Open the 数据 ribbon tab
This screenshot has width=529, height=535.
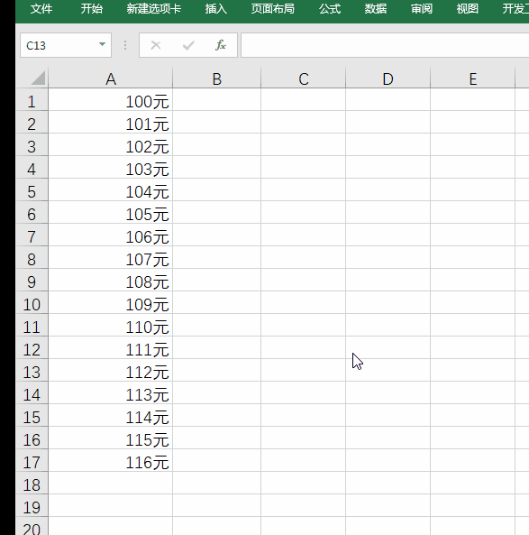[376, 9]
